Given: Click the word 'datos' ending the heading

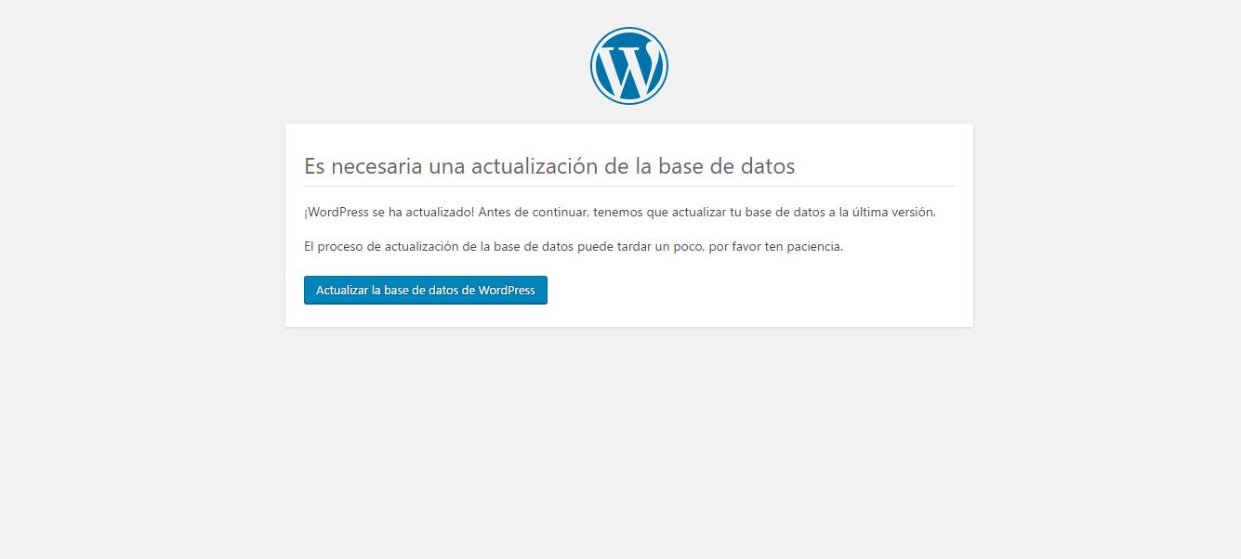Looking at the screenshot, I should click(x=767, y=167).
